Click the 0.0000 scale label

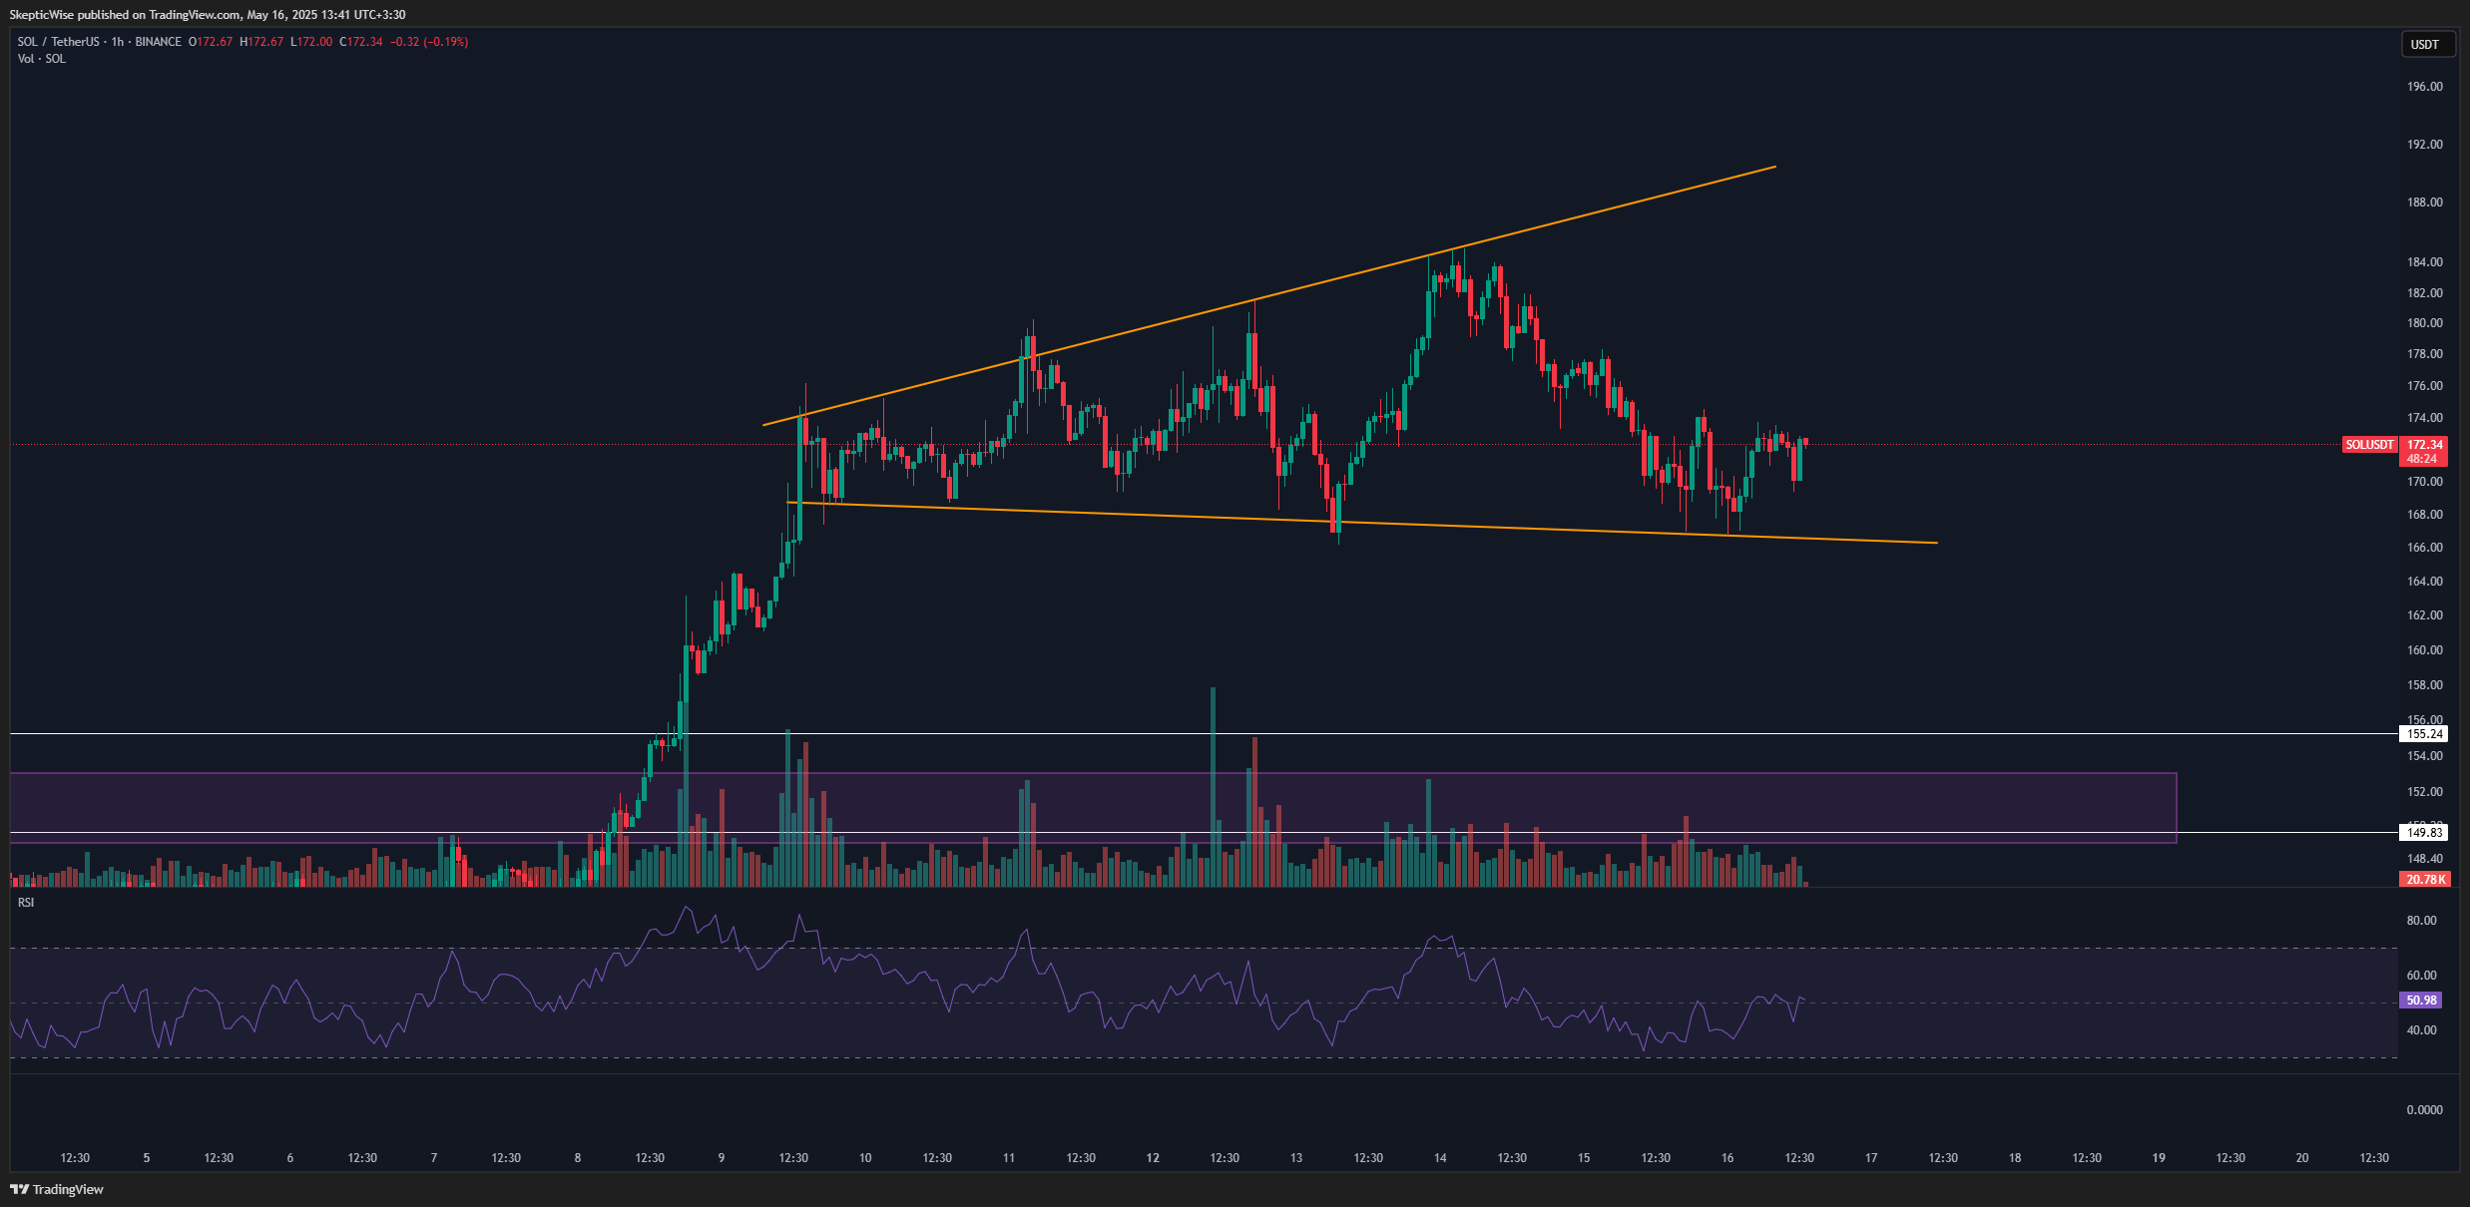pos(2424,1110)
